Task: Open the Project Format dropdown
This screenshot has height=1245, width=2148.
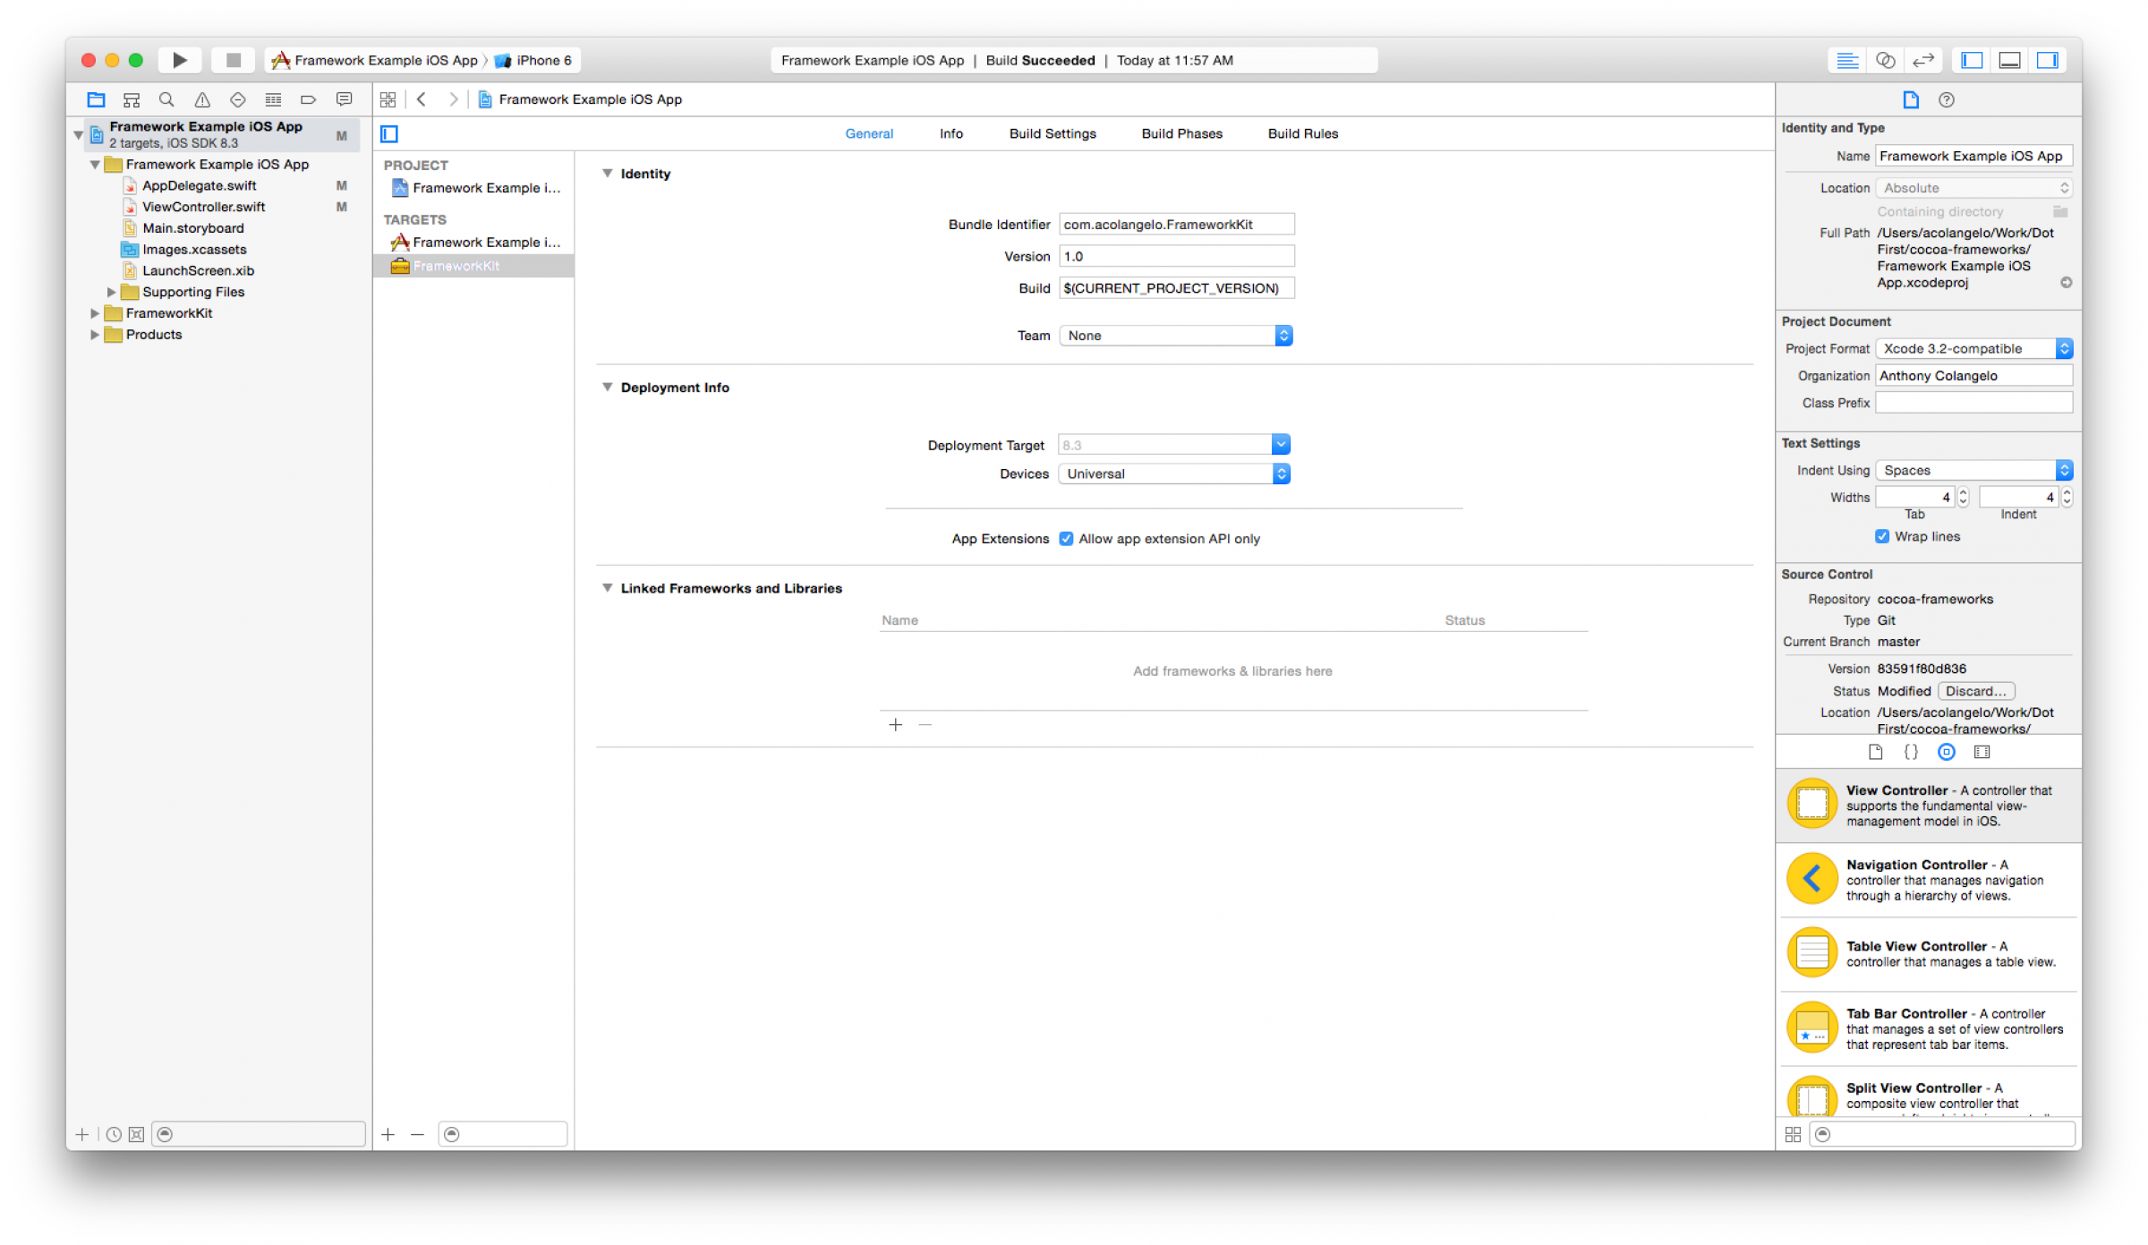Action: pyautogui.click(x=1973, y=348)
